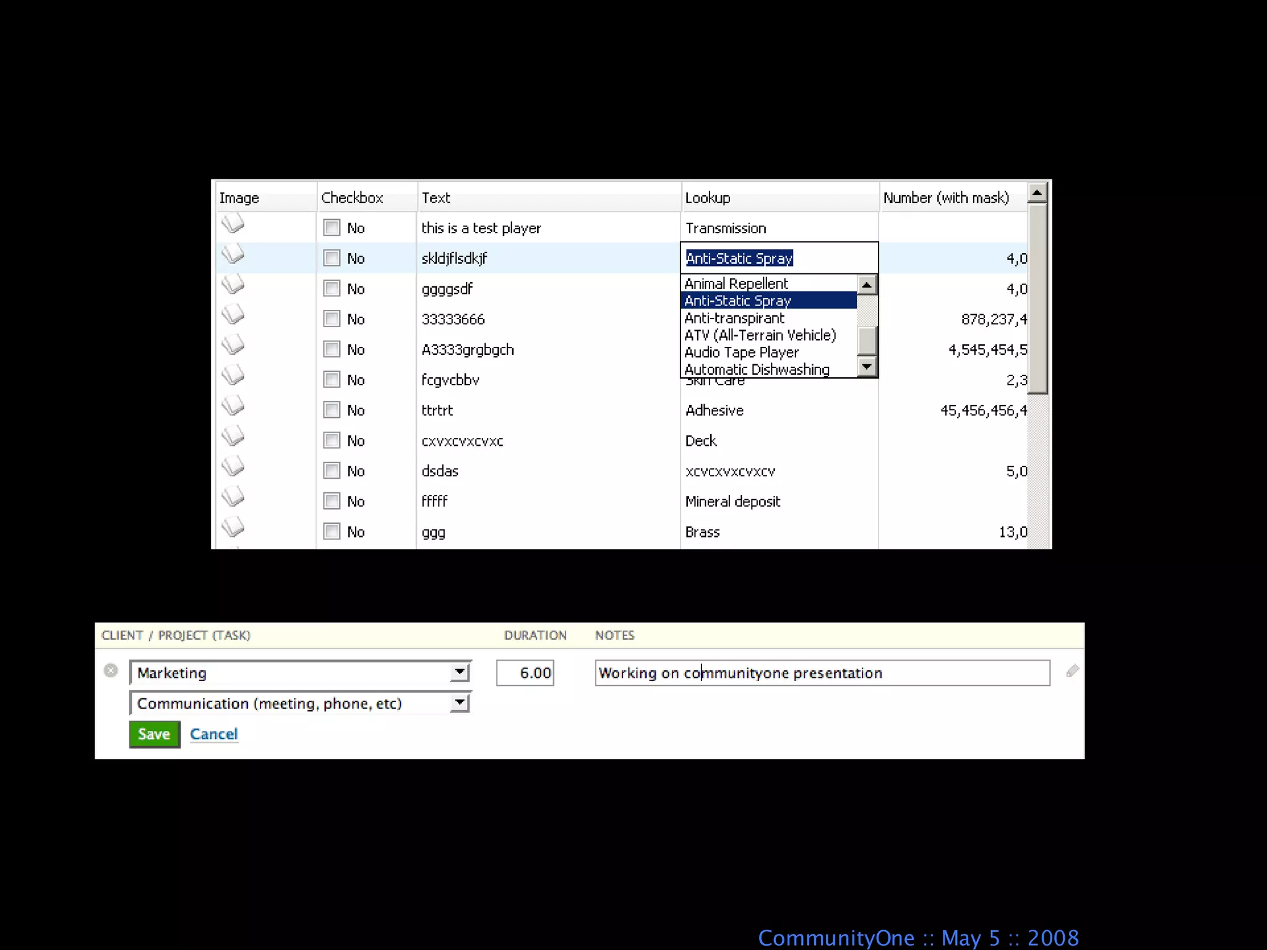
Task: Click the image icon in the dsdas row
Action: pyautogui.click(x=233, y=467)
